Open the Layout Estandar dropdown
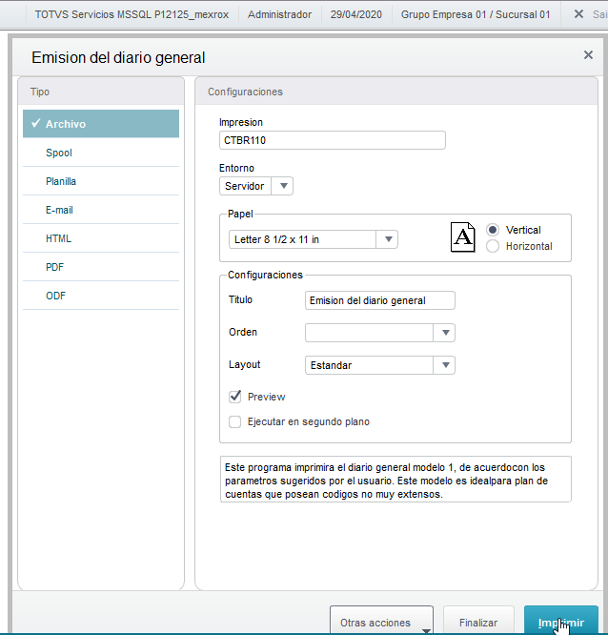The width and height of the screenshot is (608, 635). coord(379,365)
